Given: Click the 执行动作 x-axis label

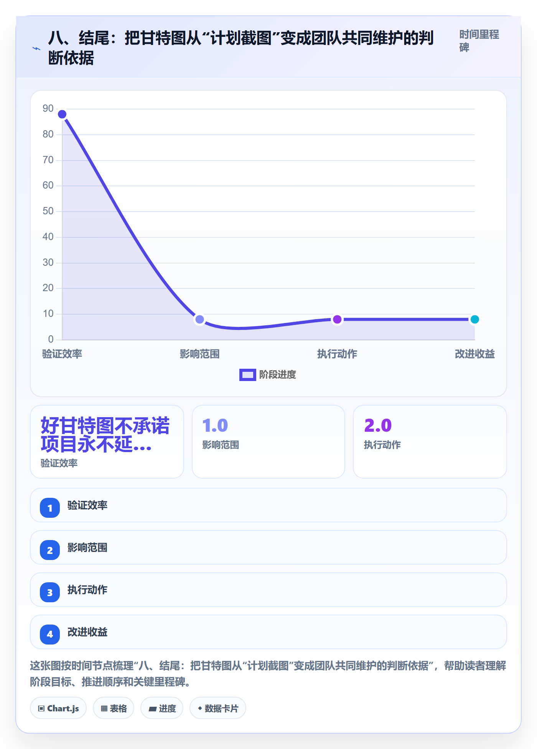Looking at the screenshot, I should pos(337,354).
